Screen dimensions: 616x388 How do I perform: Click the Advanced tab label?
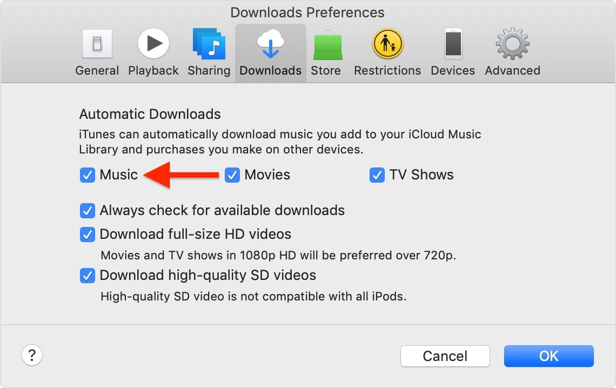click(512, 71)
